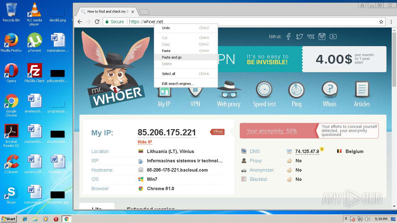Open Acrobat Reader DC desktop icon
Viewport: 397px width, 223px height.
(x=11, y=136)
